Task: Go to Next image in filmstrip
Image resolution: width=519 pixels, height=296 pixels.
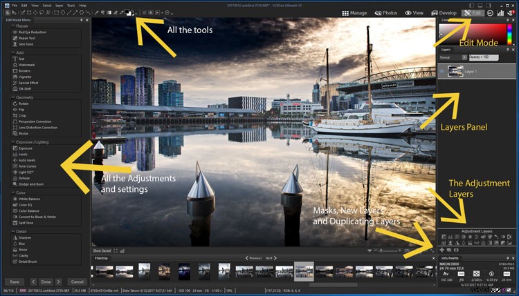Action: click(x=271, y=258)
